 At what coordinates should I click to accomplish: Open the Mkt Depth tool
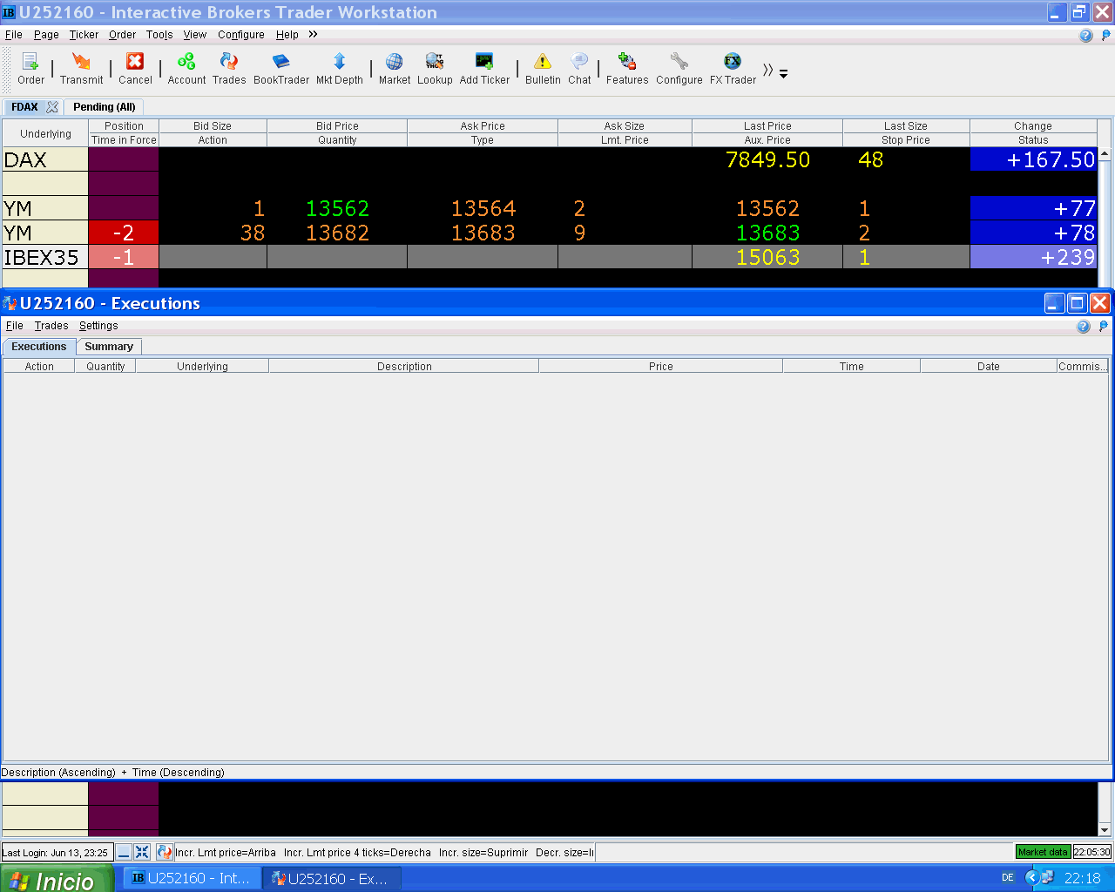pyautogui.click(x=339, y=62)
